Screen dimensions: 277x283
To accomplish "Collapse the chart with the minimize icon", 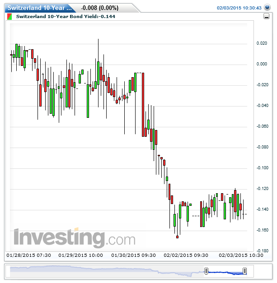I will (x=266, y=16).
